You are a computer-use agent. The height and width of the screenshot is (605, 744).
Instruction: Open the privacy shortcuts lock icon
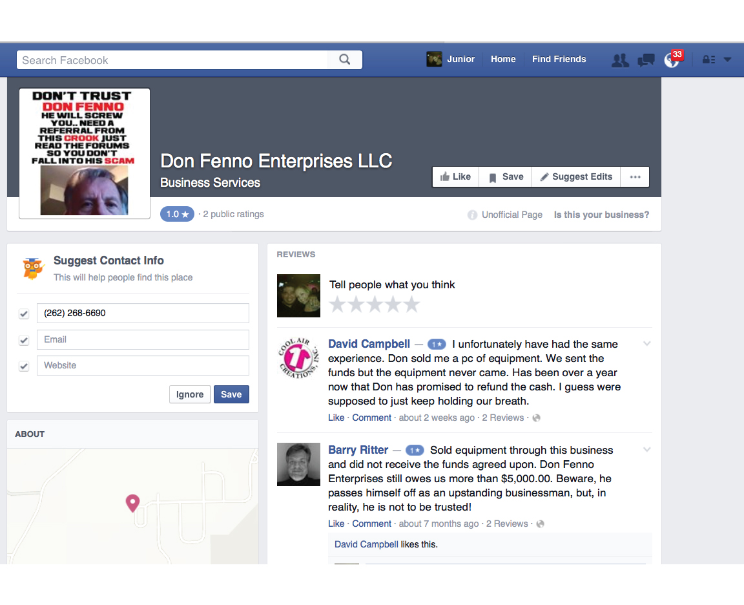709,60
